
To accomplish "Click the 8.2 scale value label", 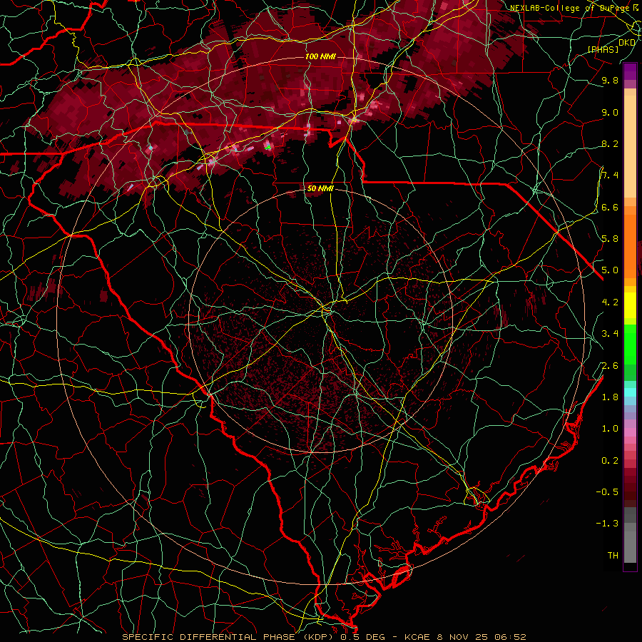I will pyautogui.click(x=610, y=143).
